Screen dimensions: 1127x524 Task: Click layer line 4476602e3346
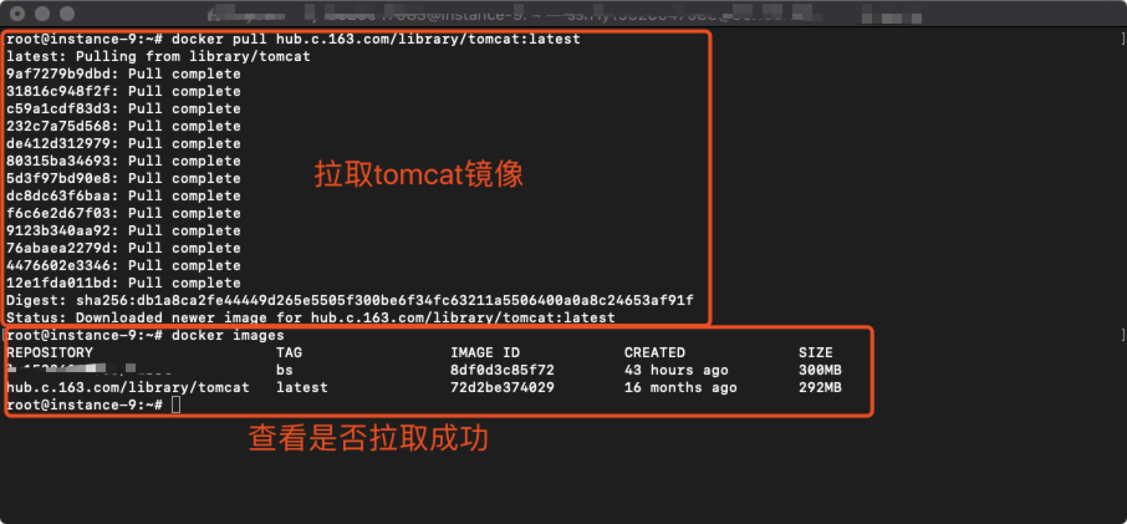tap(123, 266)
